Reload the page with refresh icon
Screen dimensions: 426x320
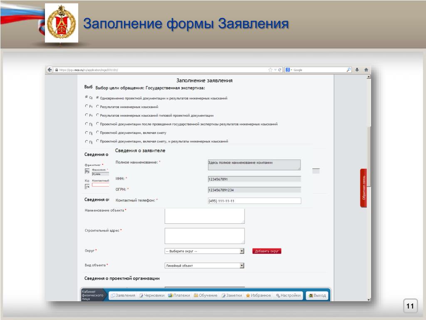[x=280, y=70]
